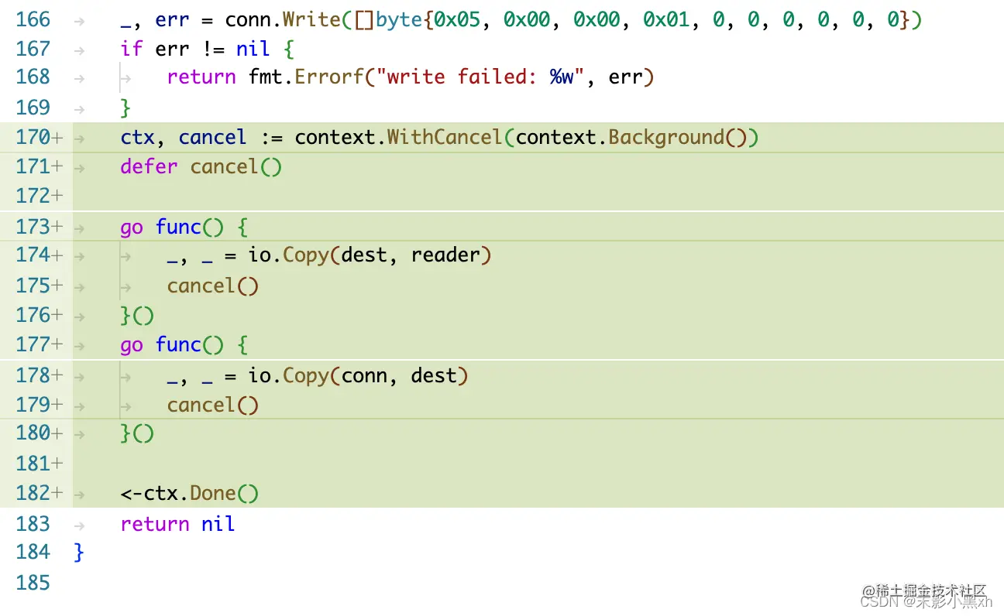Image resolution: width=1004 pixels, height=616 pixels.
Task: Click 'return nil' statement
Action: [177, 524]
